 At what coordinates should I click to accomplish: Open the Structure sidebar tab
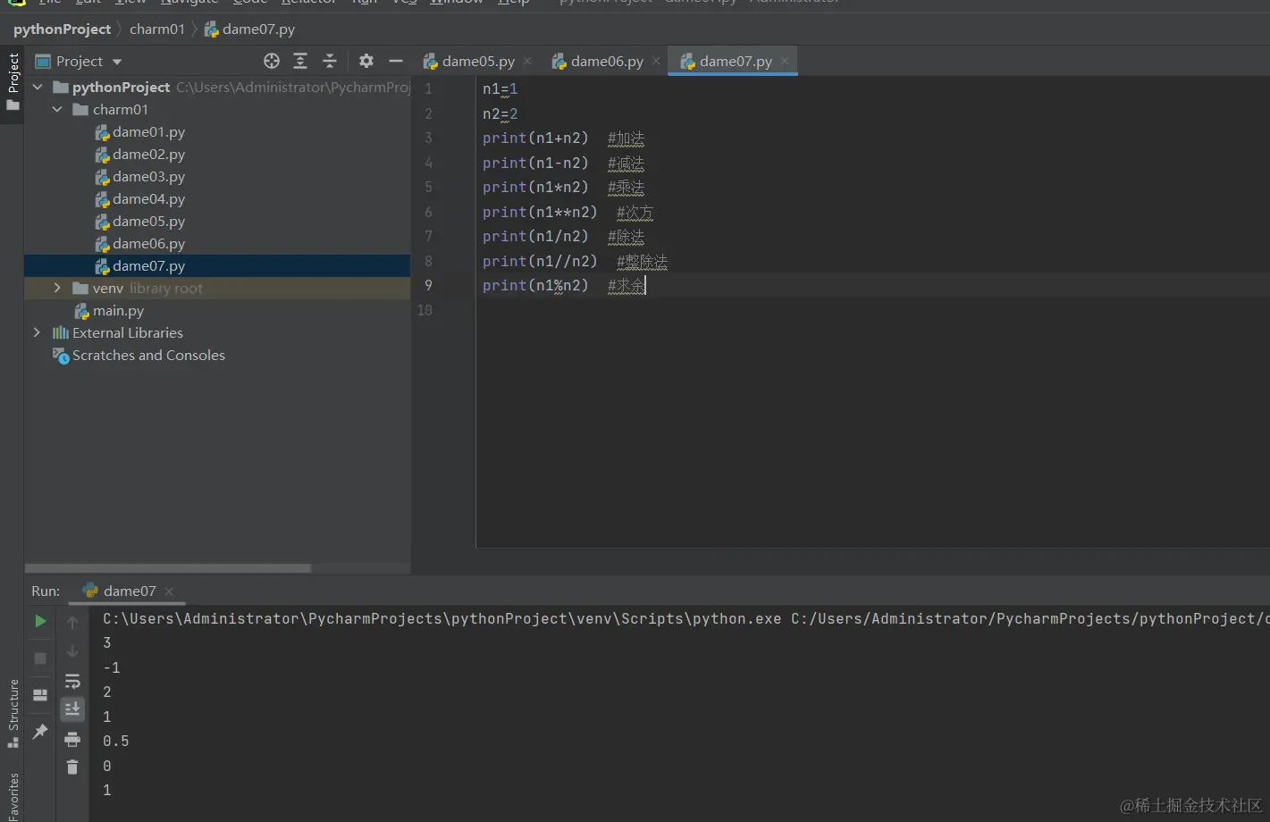point(13,713)
